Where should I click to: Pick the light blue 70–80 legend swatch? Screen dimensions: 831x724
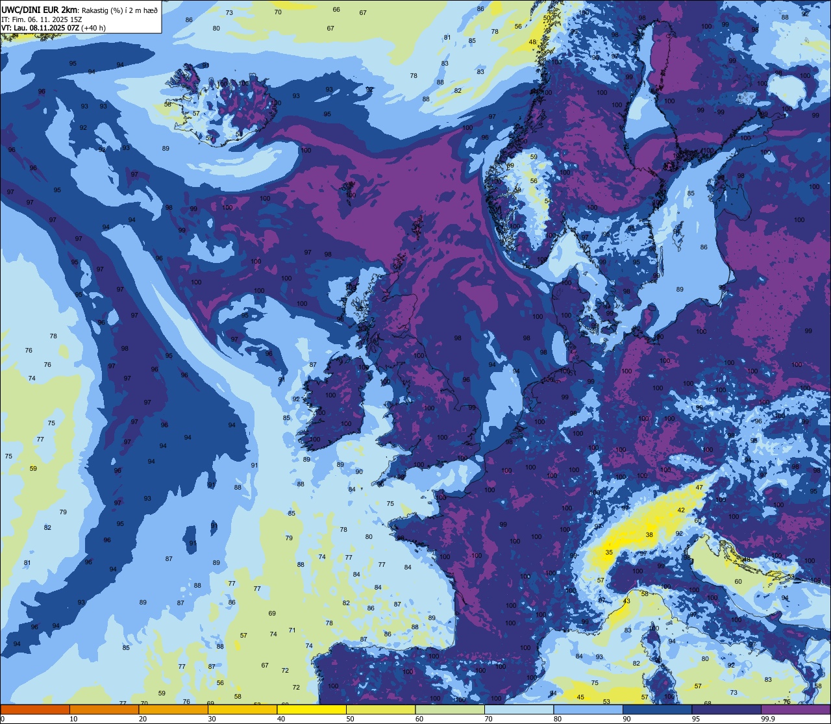point(519,709)
